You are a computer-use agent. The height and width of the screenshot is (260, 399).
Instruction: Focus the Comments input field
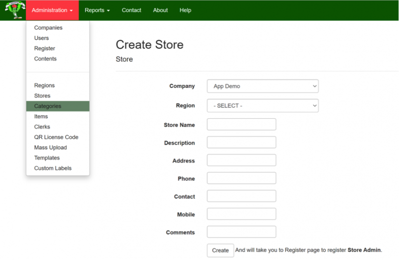(x=241, y=232)
